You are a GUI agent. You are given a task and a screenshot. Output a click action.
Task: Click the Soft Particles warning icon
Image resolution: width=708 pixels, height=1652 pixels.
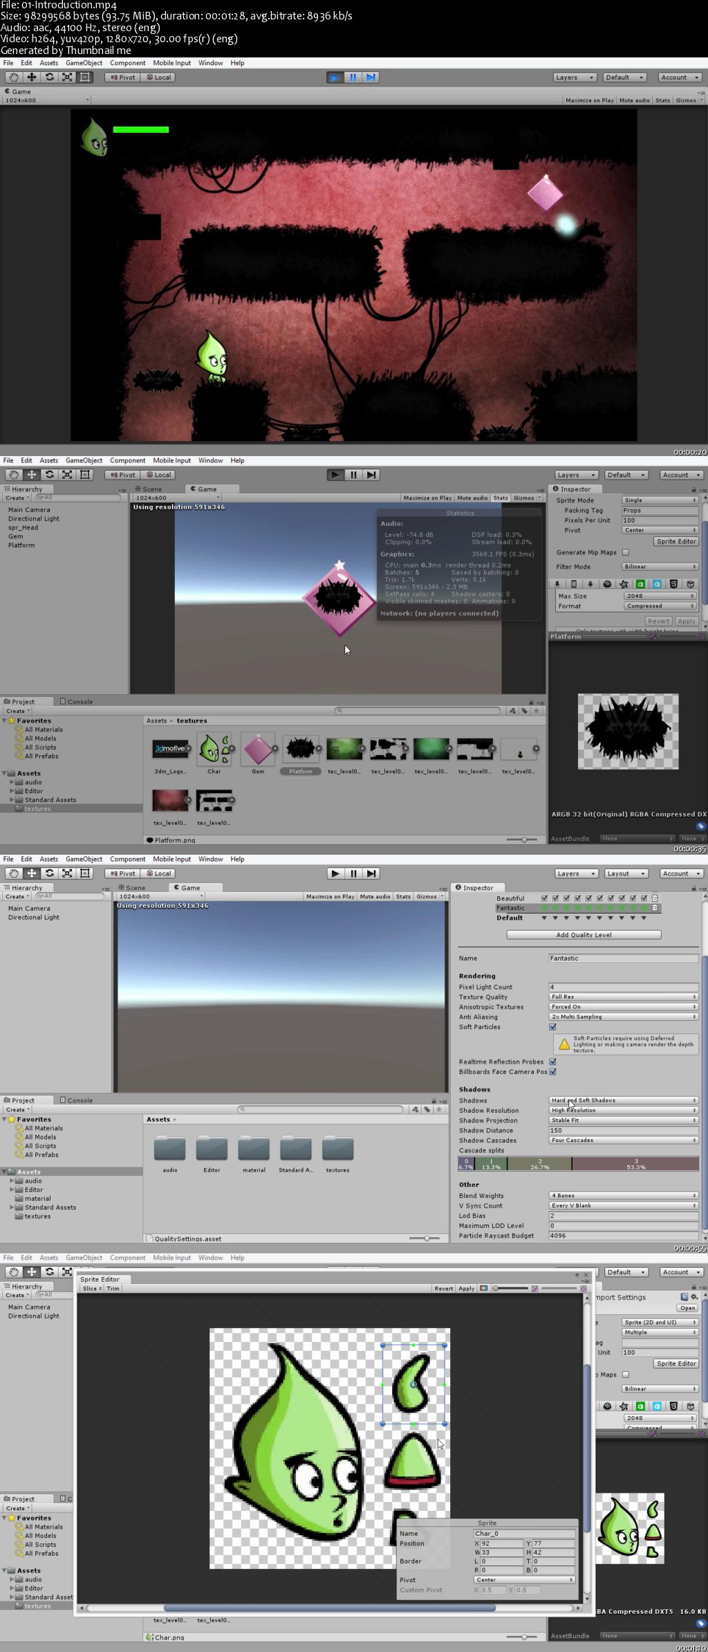point(564,1044)
